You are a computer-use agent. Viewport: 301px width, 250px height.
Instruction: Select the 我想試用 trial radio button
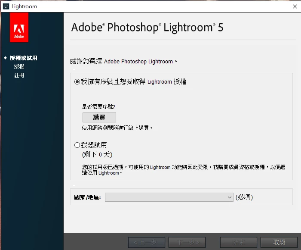tap(77, 145)
